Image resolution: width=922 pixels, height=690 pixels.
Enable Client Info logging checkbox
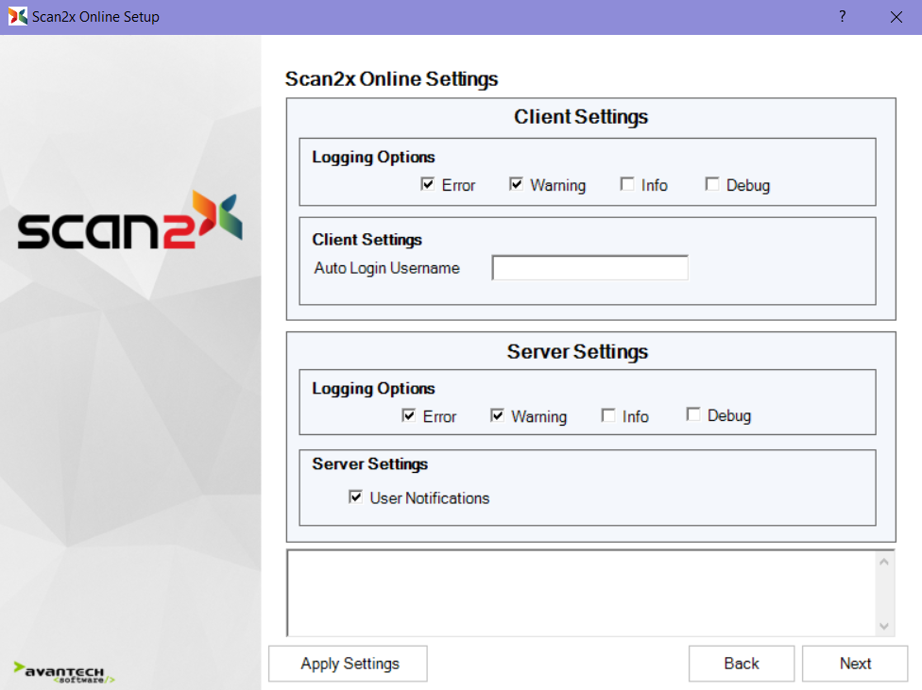tap(627, 185)
